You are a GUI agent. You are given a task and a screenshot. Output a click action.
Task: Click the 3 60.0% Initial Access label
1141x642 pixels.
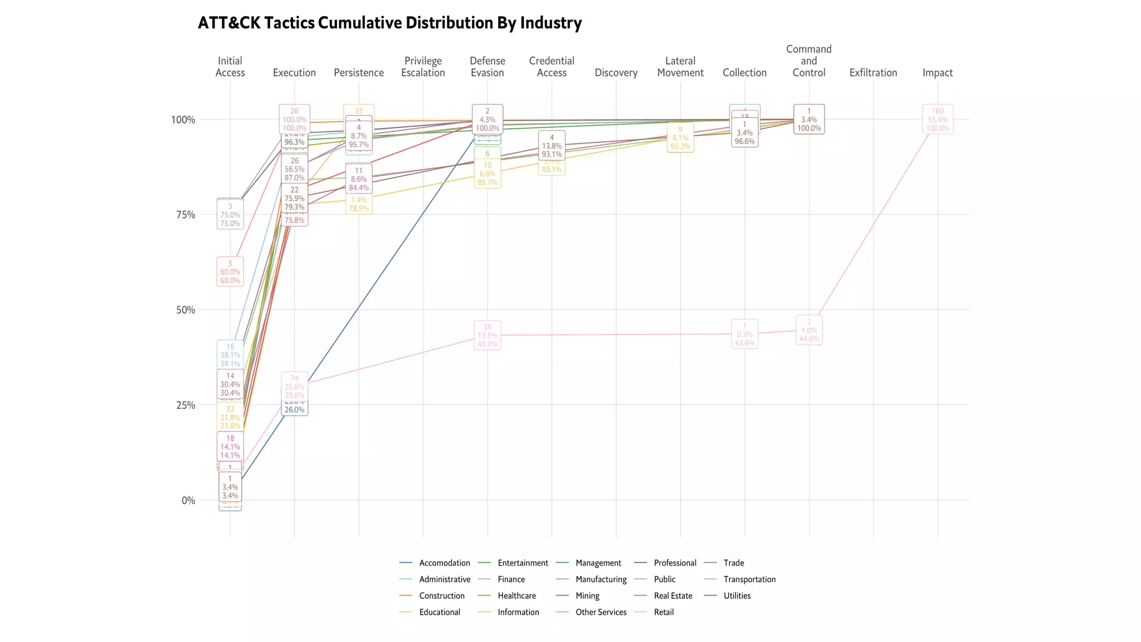[x=230, y=272]
